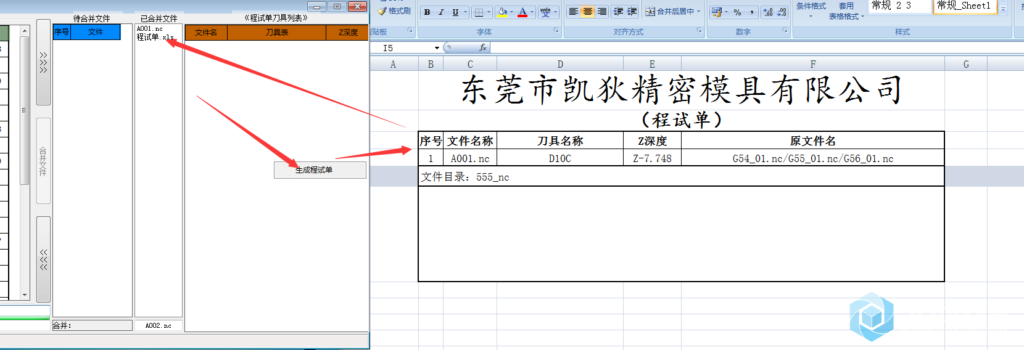This screenshot has height=350, width=1024.
Task: Click the <<< move-left button
Action: pyautogui.click(x=43, y=259)
